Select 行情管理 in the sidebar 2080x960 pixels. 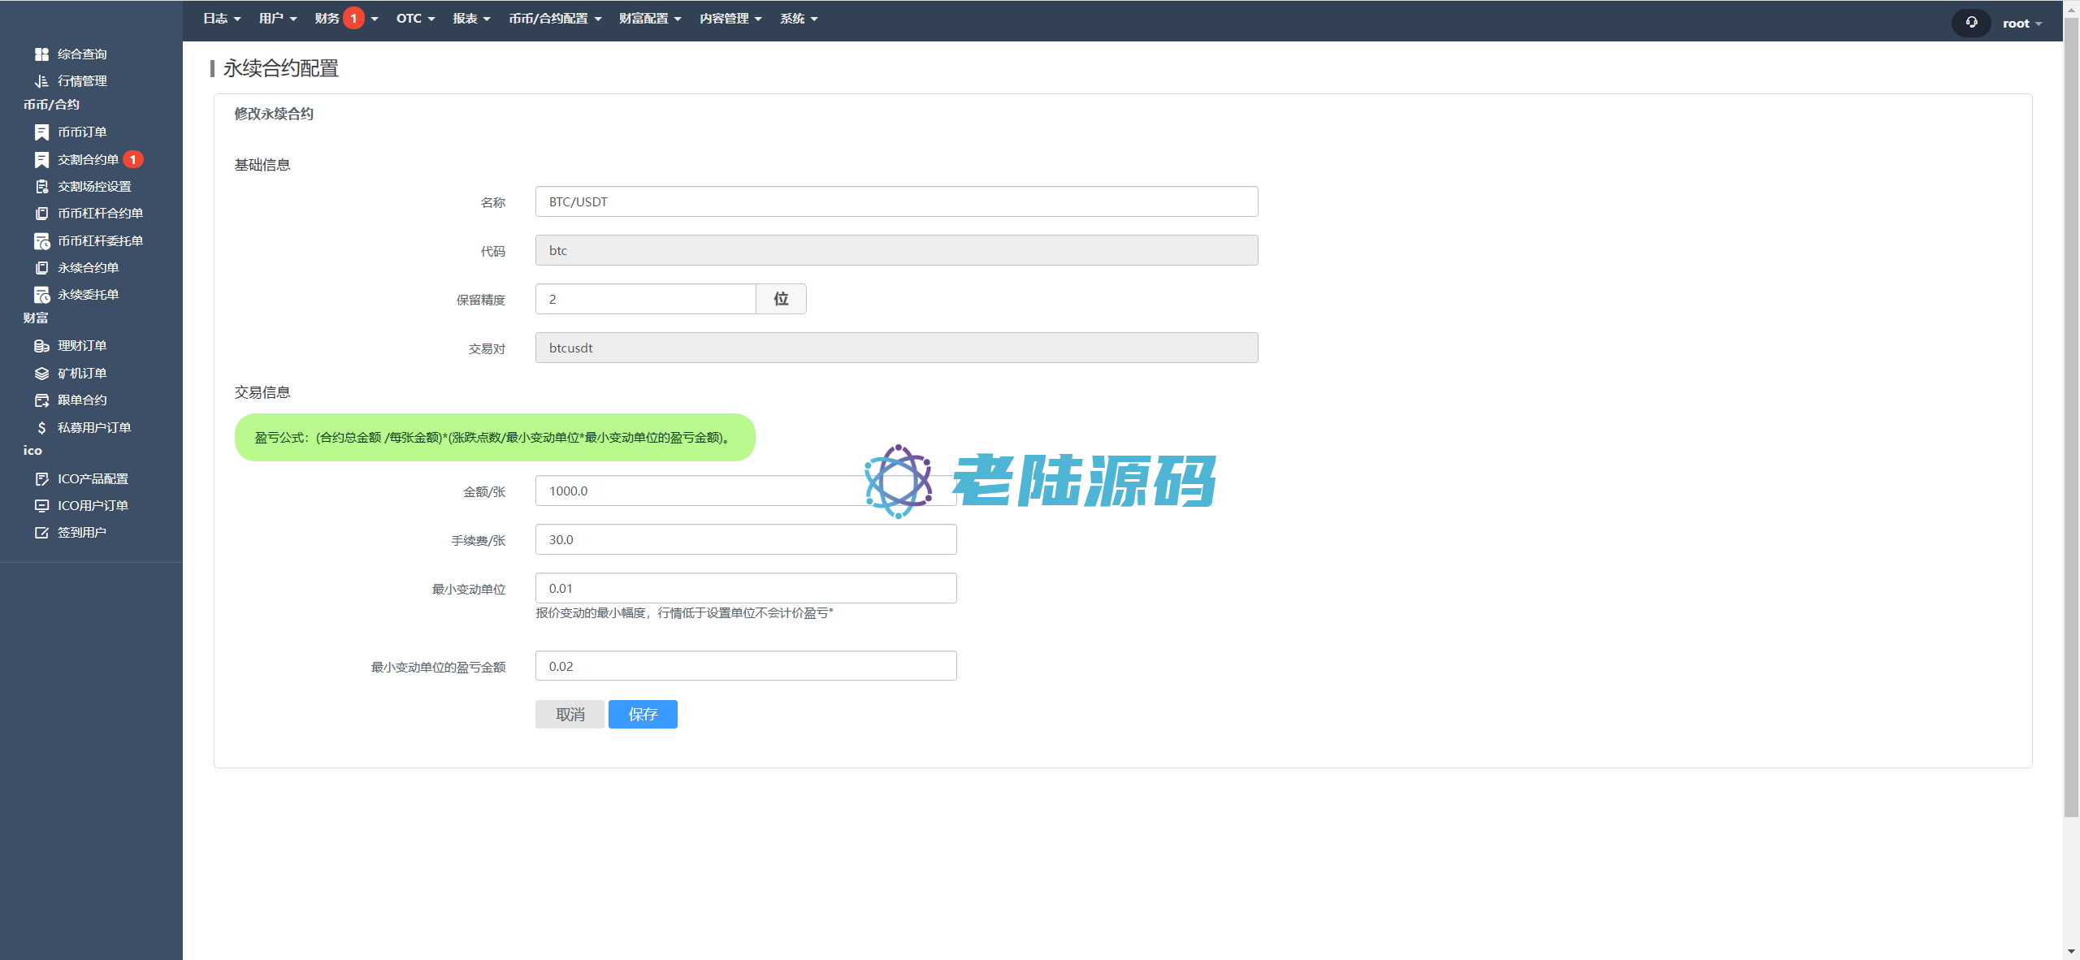tap(82, 81)
